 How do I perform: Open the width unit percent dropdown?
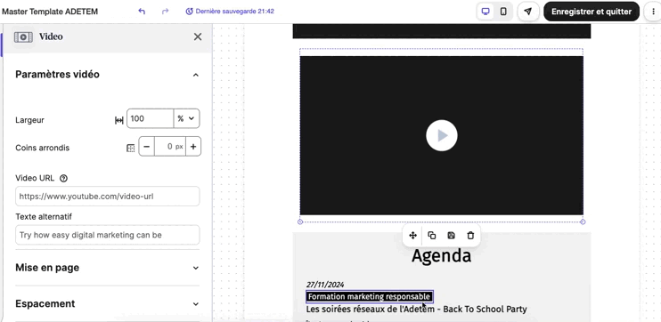tap(186, 118)
